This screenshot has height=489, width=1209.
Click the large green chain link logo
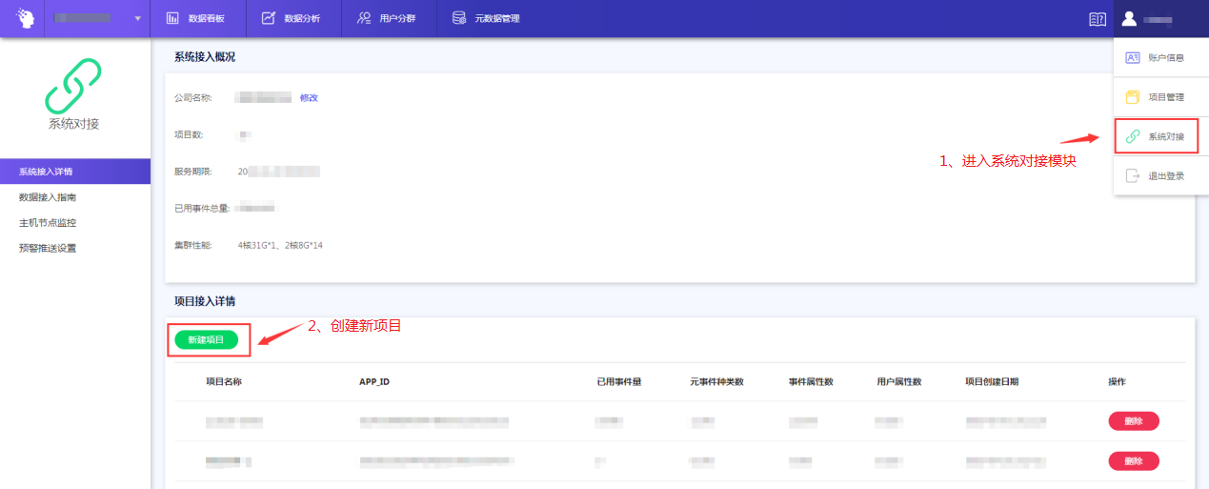click(73, 87)
